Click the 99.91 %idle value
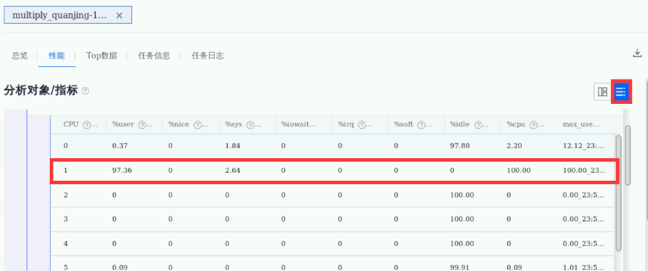Screen dimensions: 648x271 click(x=459, y=267)
